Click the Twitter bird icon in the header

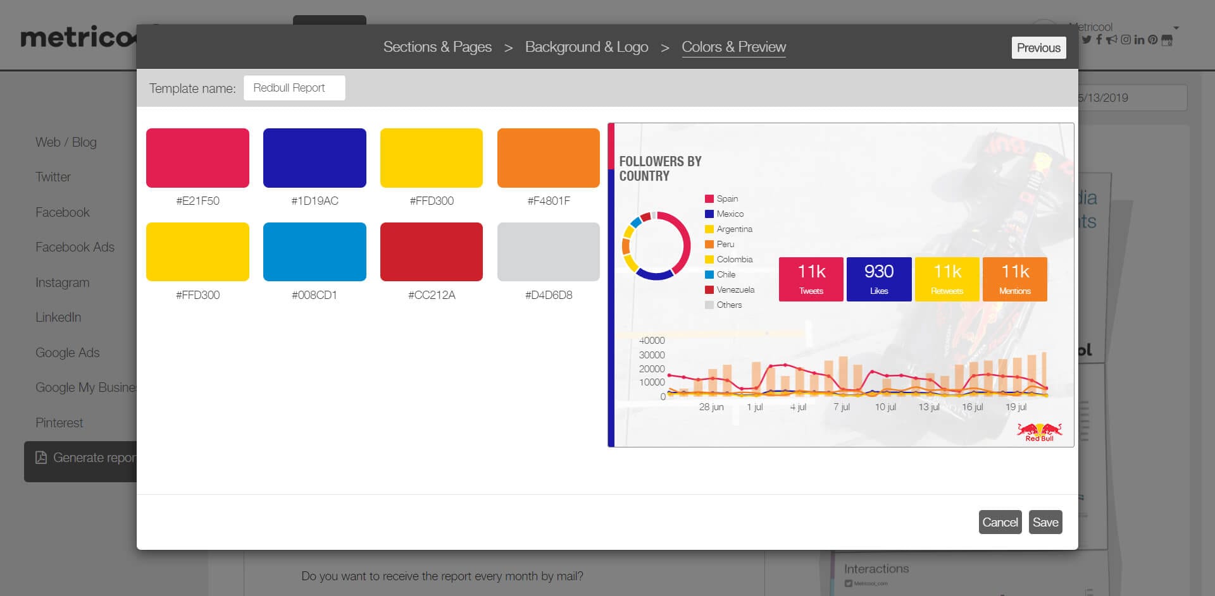[1087, 40]
